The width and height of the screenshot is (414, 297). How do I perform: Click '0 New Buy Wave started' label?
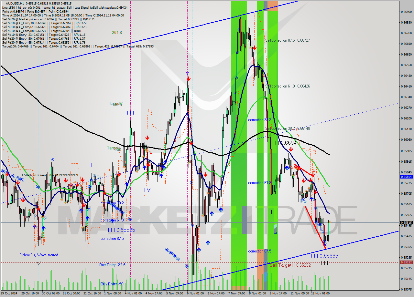[x=39, y=255]
